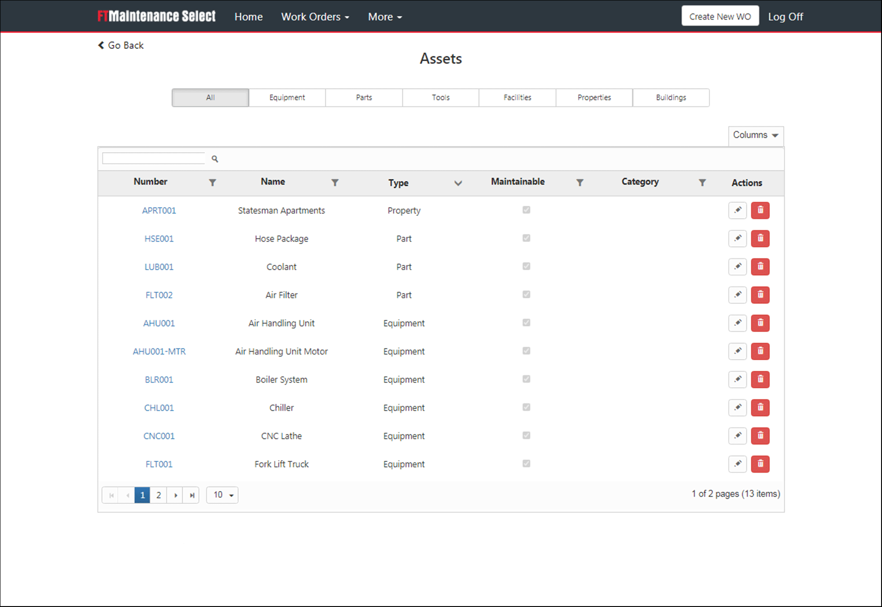
Task: Open the Work Orders menu
Action: 315,17
